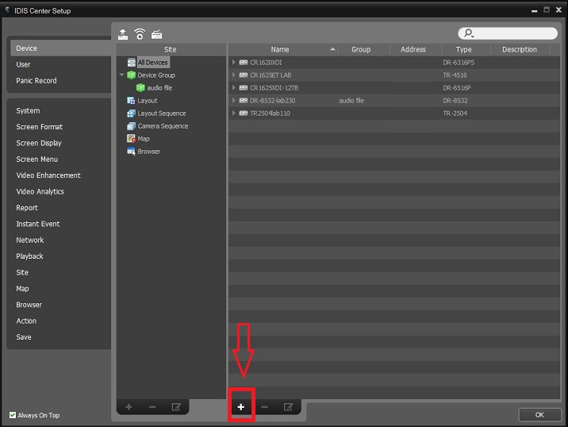
Task: Open the System settings section
Action: [28, 110]
